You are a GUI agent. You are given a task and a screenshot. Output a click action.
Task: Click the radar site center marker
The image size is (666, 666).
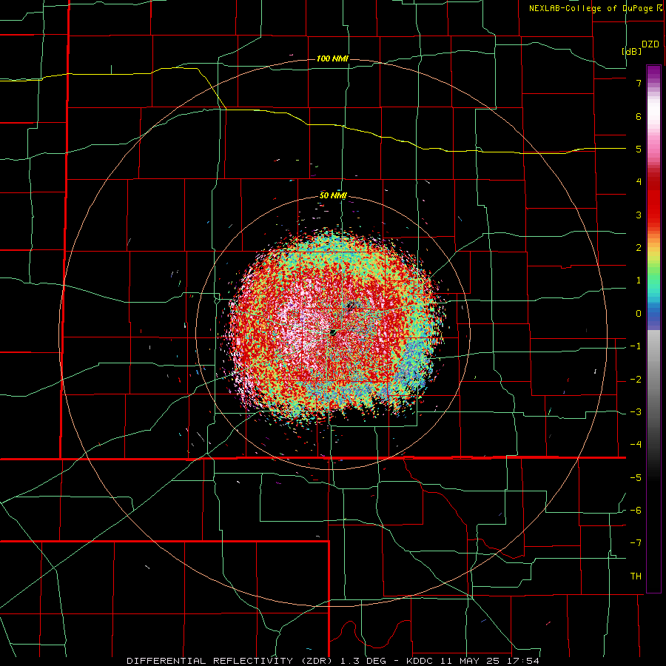tap(334, 332)
